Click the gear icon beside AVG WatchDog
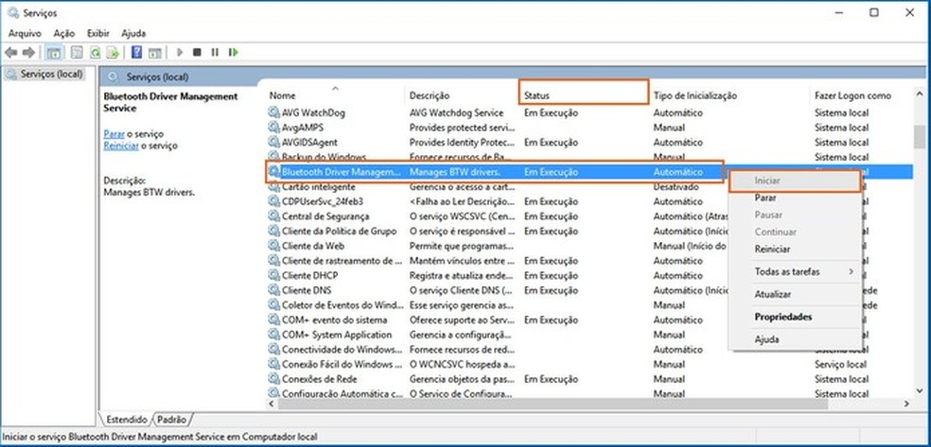The height and width of the screenshot is (447, 931). [273, 112]
